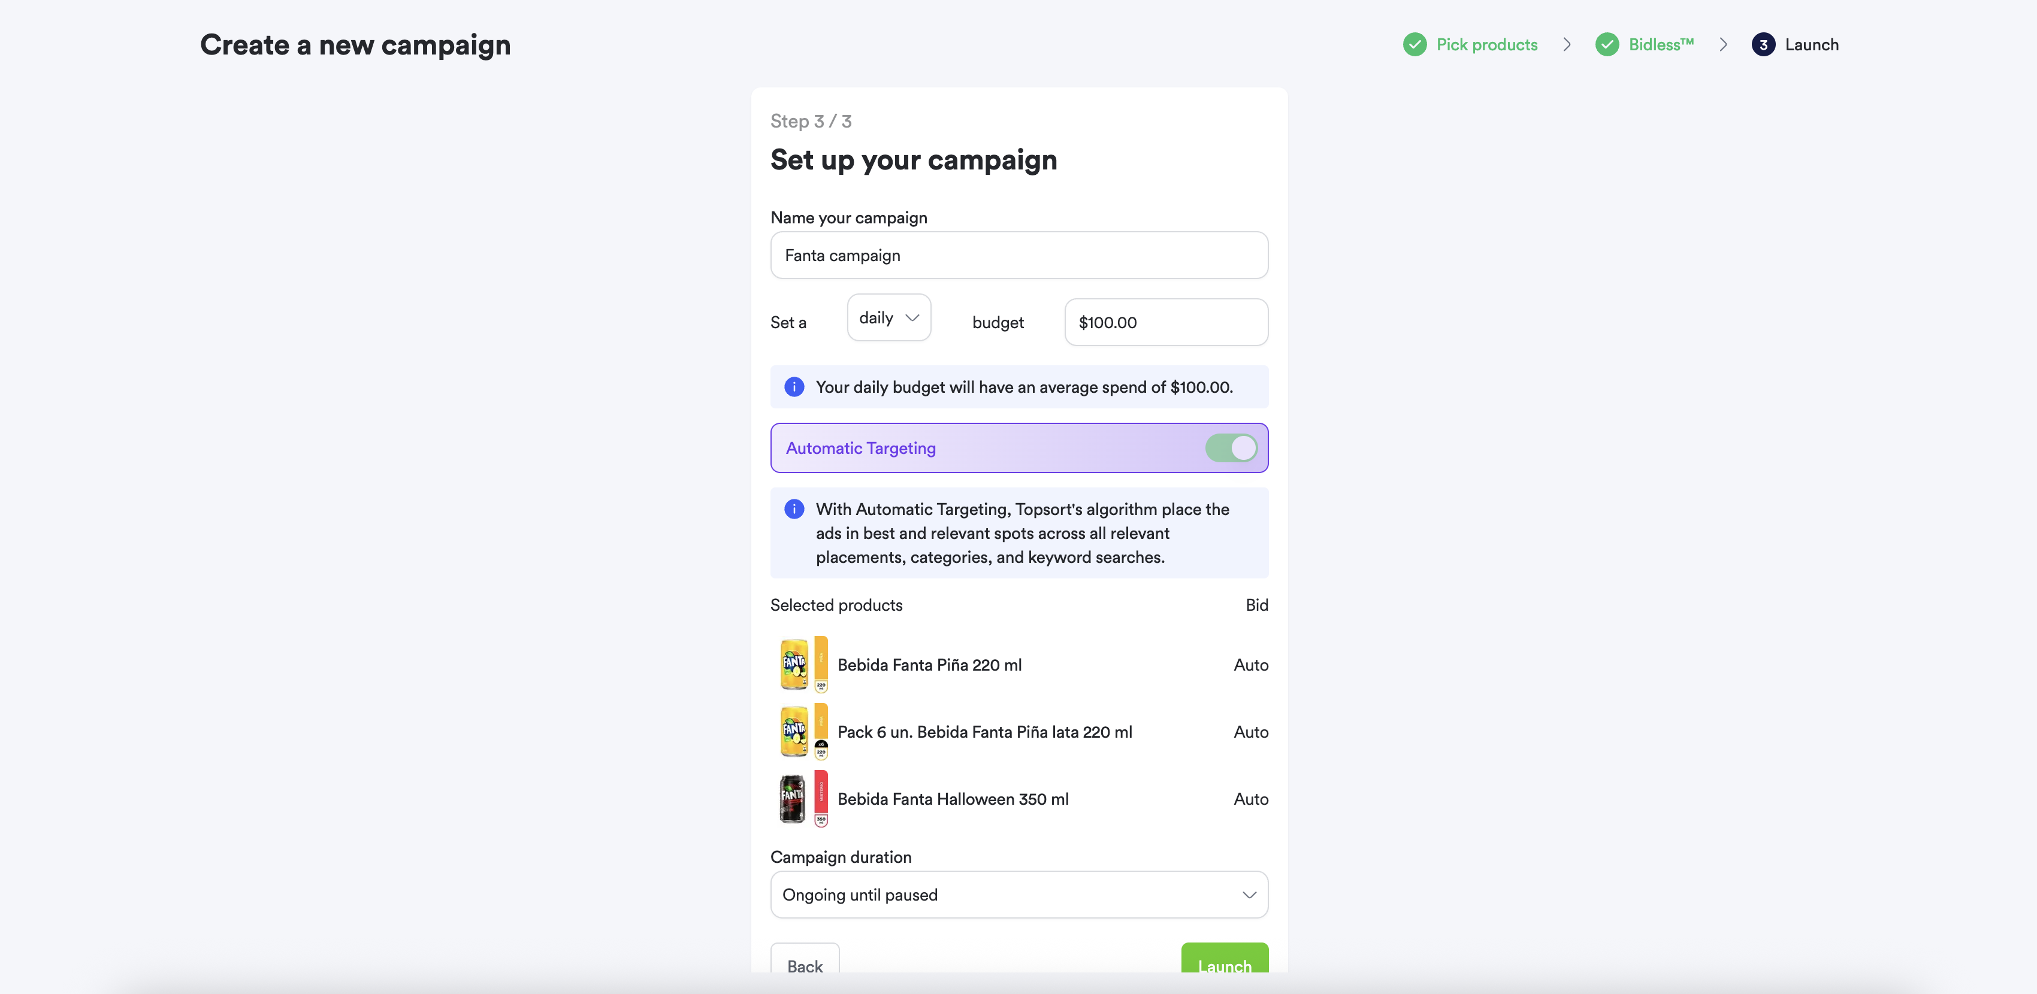The height and width of the screenshot is (994, 2037).
Task: Click the Fanta campaign name input field
Action: coord(1018,255)
